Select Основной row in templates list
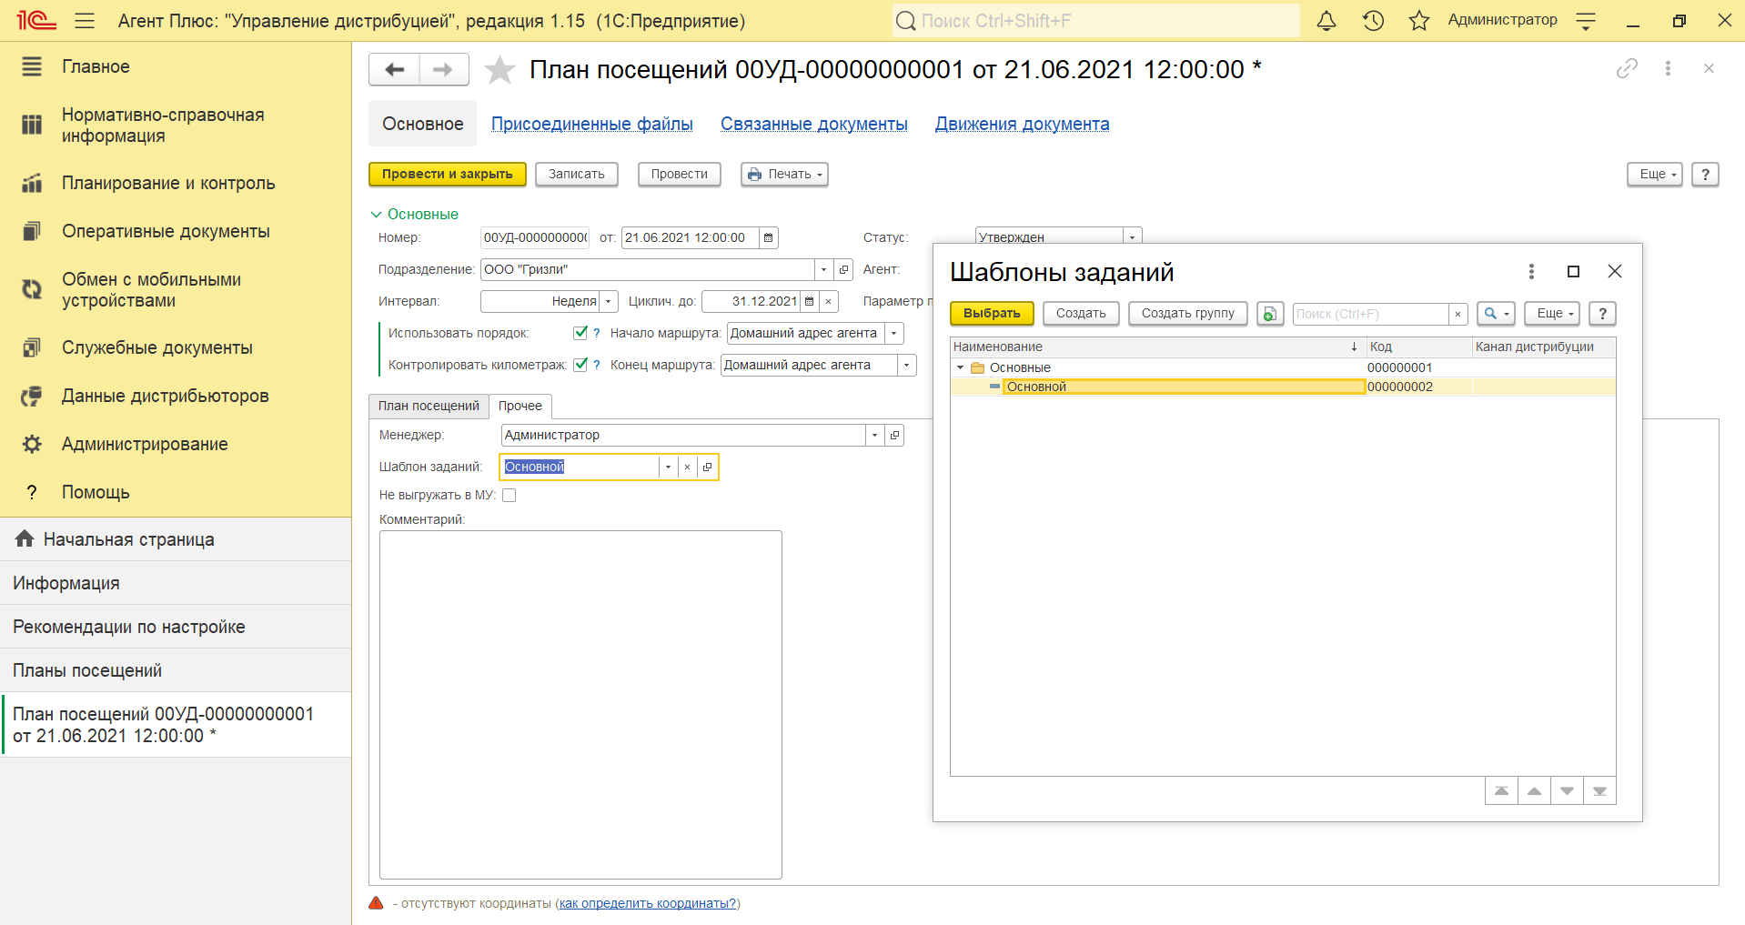This screenshot has height=925, width=1745. coord(1283,387)
